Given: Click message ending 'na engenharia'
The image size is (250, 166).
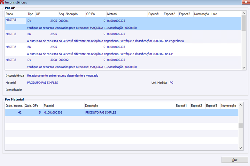Looking at the screenshot, I should coord(105,41).
